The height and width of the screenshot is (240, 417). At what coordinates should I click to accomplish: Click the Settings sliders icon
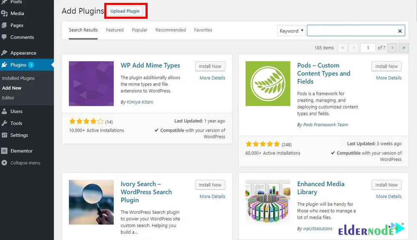tap(5, 135)
